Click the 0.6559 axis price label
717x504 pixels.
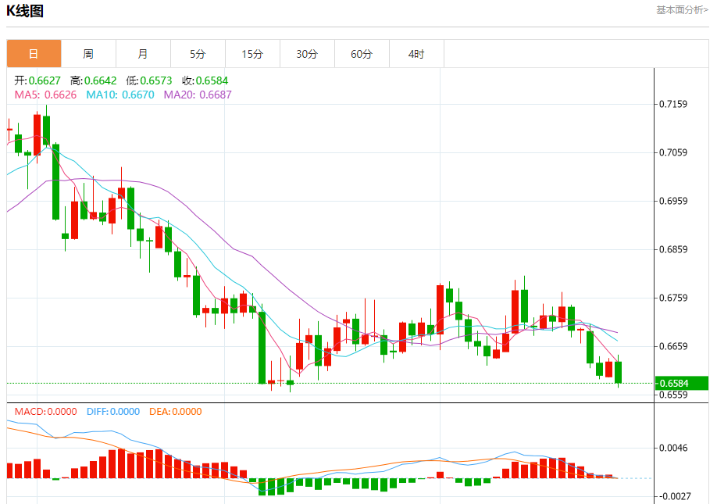pyautogui.click(x=673, y=395)
